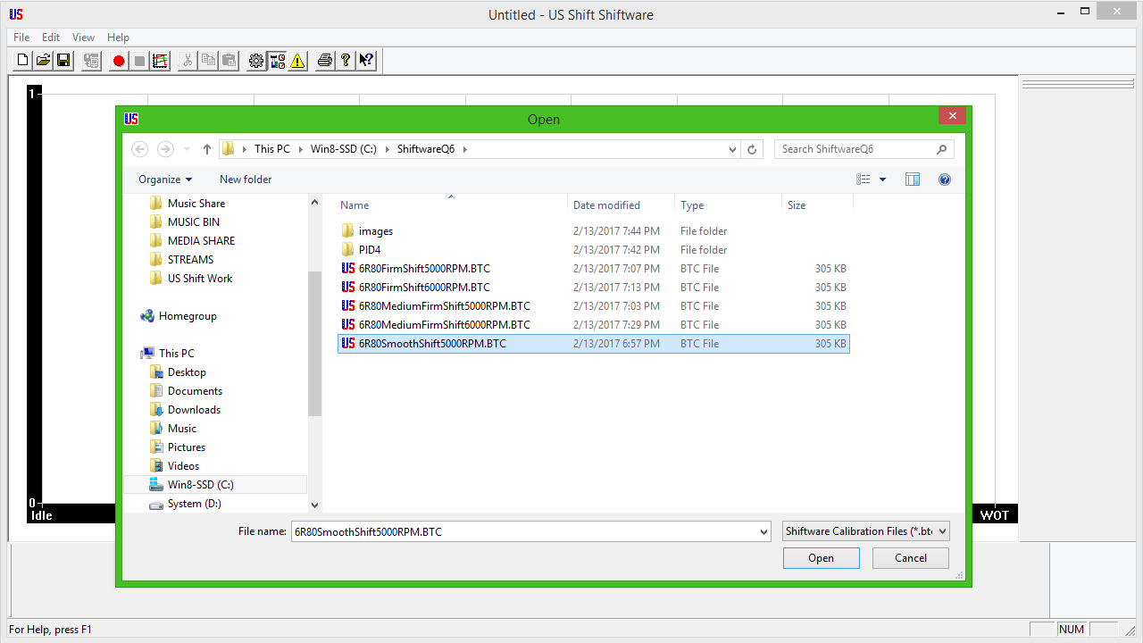Click the Search ShiftwareQ6 field
The image size is (1143, 643).
click(855, 149)
